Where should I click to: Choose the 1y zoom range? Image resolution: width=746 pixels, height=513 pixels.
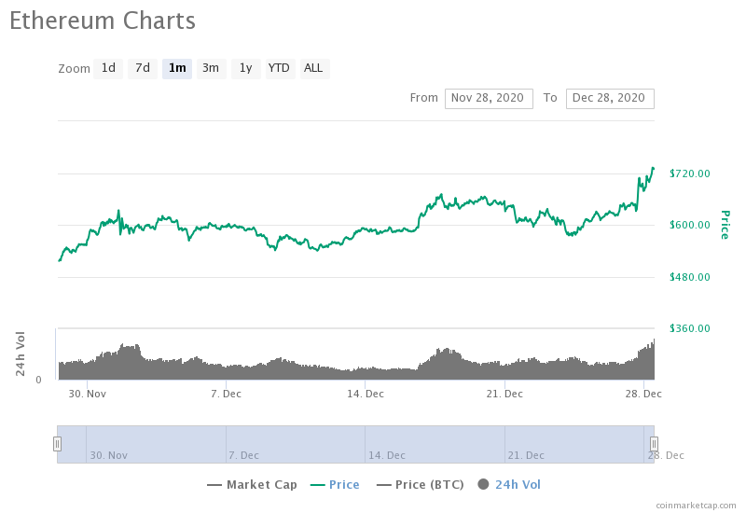click(x=245, y=68)
